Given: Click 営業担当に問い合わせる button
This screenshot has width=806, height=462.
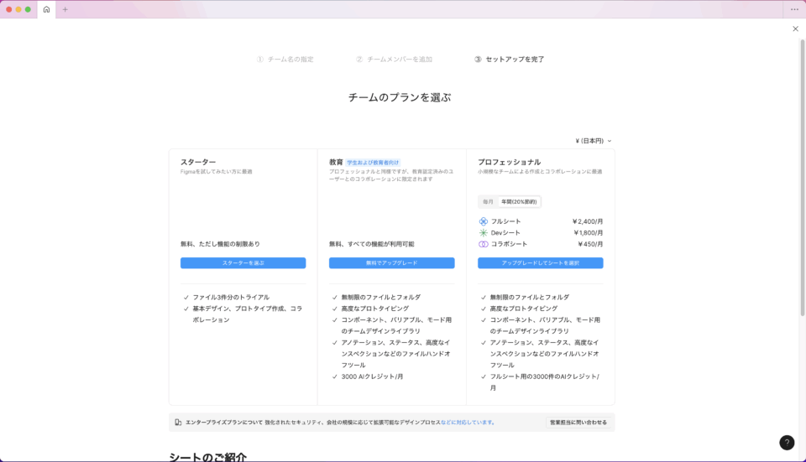Looking at the screenshot, I should coord(578,423).
